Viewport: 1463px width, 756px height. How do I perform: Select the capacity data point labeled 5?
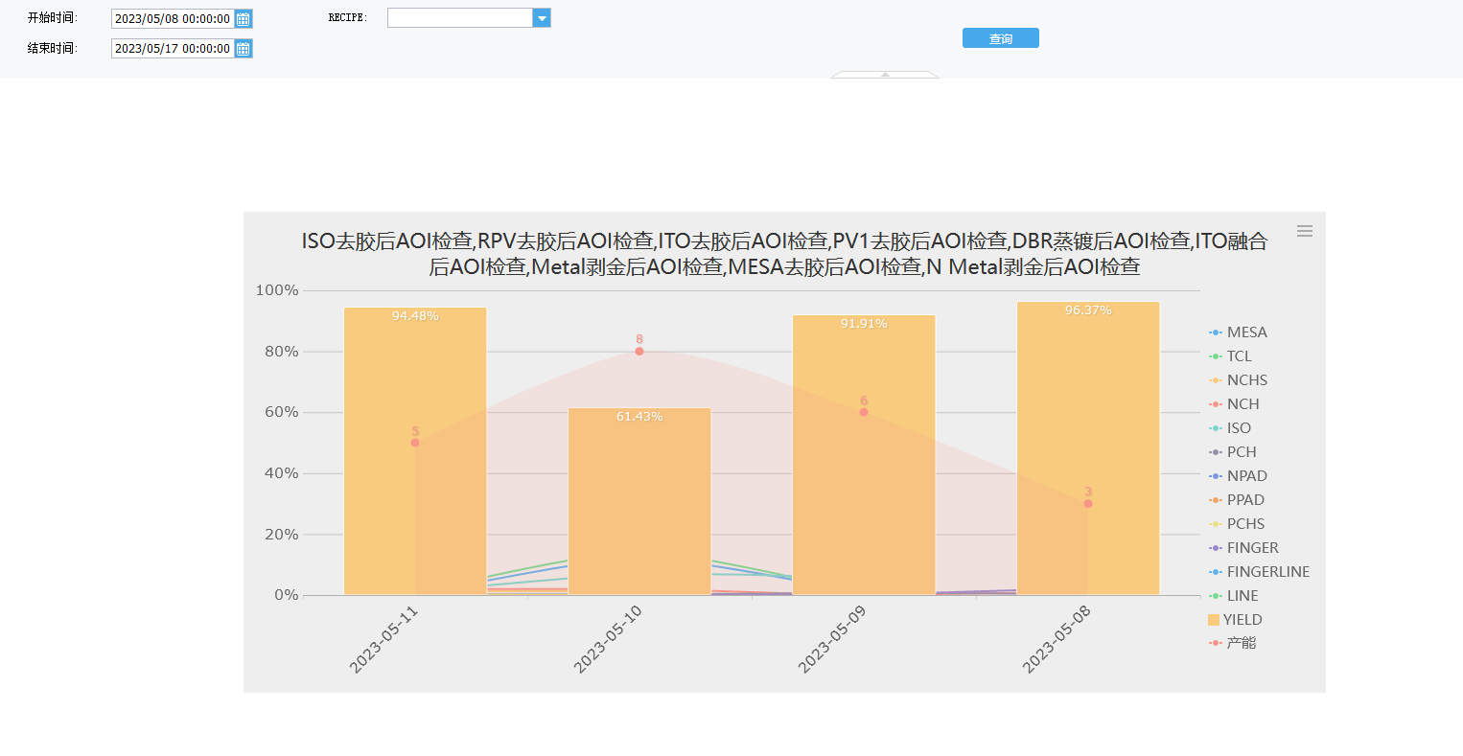(x=415, y=443)
